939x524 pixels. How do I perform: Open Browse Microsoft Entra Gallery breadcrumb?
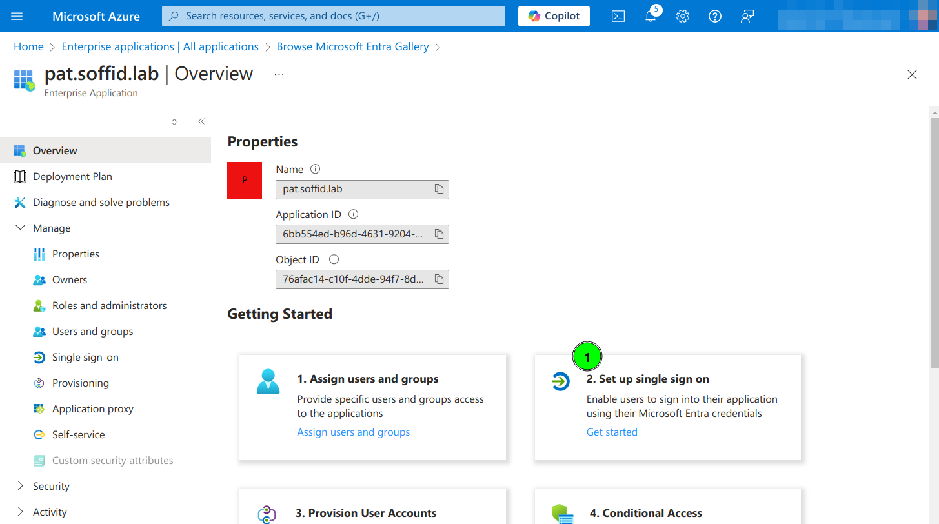[x=352, y=46]
